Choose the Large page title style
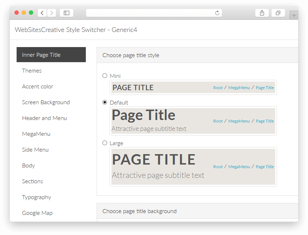Viewport: 308px width, 235px height. [x=105, y=143]
